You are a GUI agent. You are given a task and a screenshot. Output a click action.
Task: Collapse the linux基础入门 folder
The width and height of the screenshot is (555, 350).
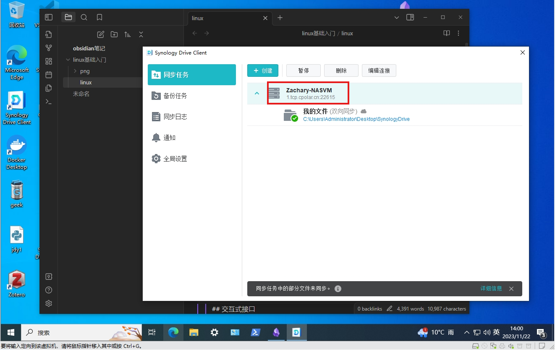click(68, 60)
